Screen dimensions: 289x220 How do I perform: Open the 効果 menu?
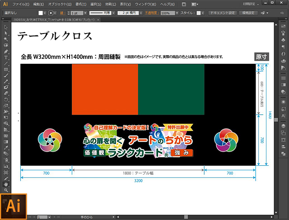click(x=110, y=4)
